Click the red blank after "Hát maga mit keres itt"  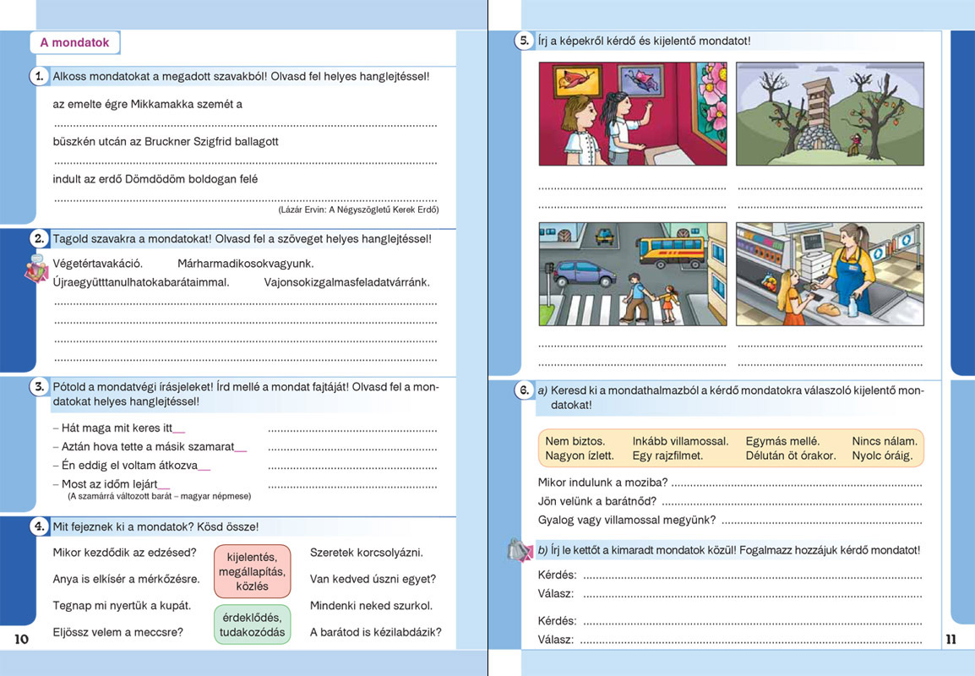point(179,429)
